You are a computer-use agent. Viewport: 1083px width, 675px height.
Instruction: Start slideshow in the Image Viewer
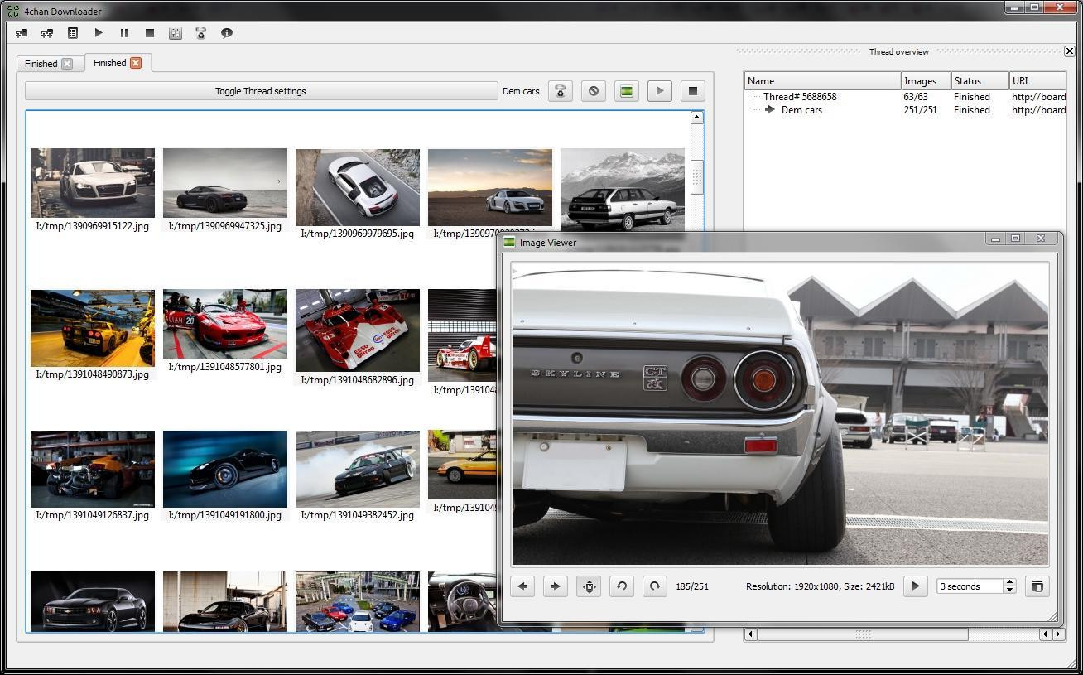point(915,586)
